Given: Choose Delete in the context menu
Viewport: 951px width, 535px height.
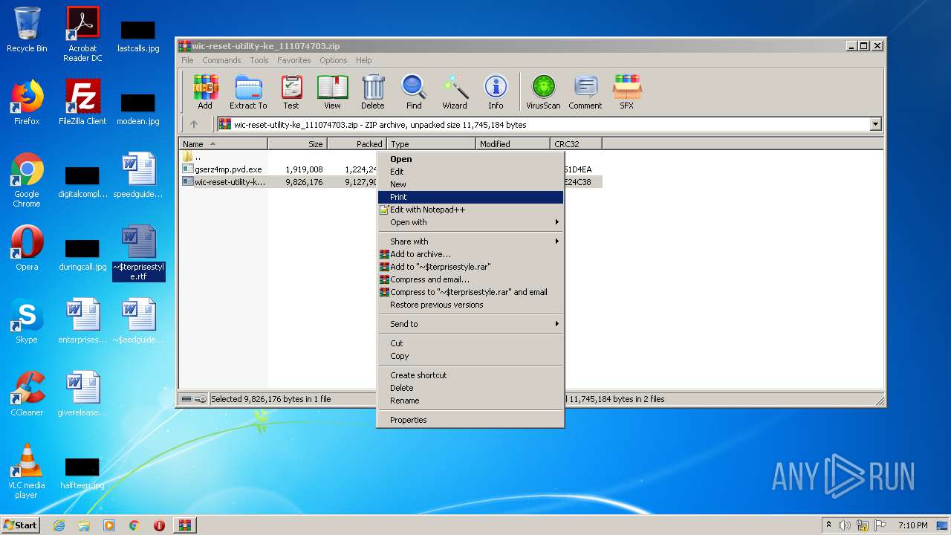Looking at the screenshot, I should [470, 388].
